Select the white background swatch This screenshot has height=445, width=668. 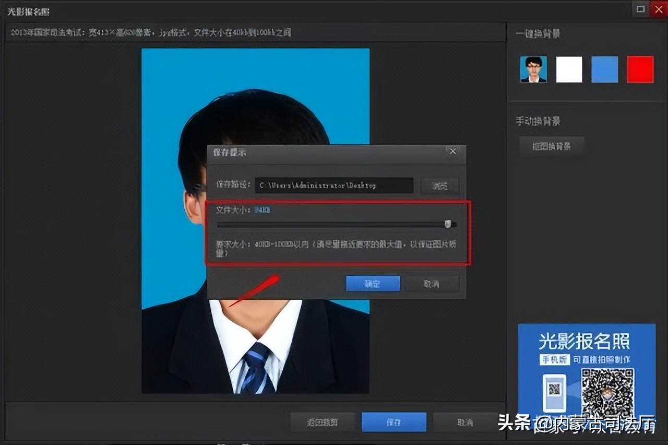(569, 68)
